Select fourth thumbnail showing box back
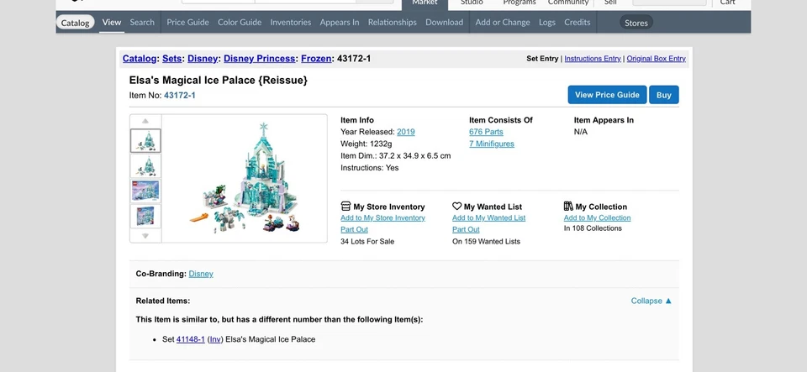 [x=145, y=216]
